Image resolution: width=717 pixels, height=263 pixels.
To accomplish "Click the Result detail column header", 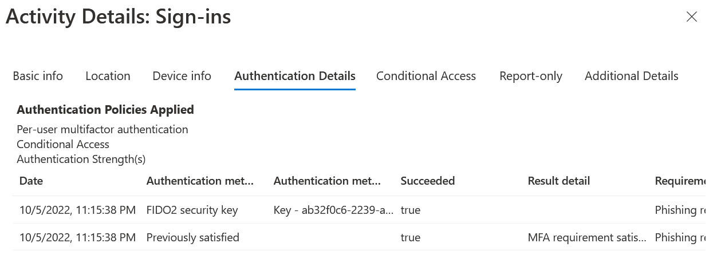I will click(x=558, y=181).
